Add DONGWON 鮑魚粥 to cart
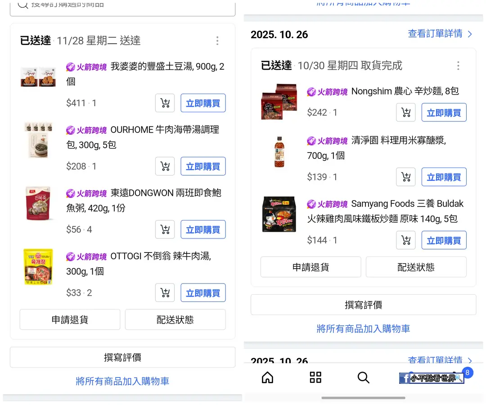486x405 pixels. (x=165, y=229)
